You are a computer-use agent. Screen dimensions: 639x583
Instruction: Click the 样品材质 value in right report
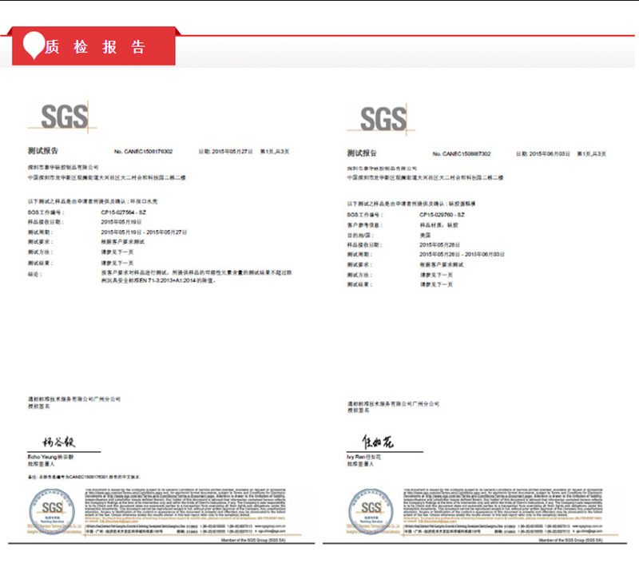tap(439, 225)
